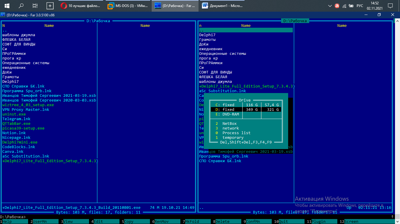The width and height of the screenshot is (400, 224).
Task: Click the D:\Рабочка command line prompt
Action: [x=13, y=217]
